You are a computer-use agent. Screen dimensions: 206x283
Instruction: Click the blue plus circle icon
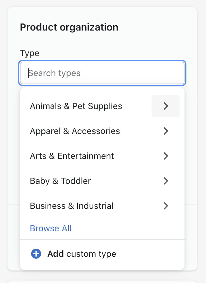[36, 254]
